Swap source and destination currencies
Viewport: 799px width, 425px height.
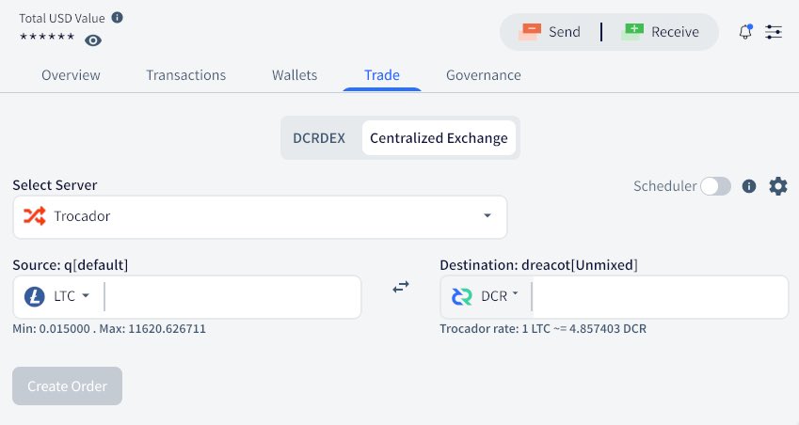pos(401,287)
